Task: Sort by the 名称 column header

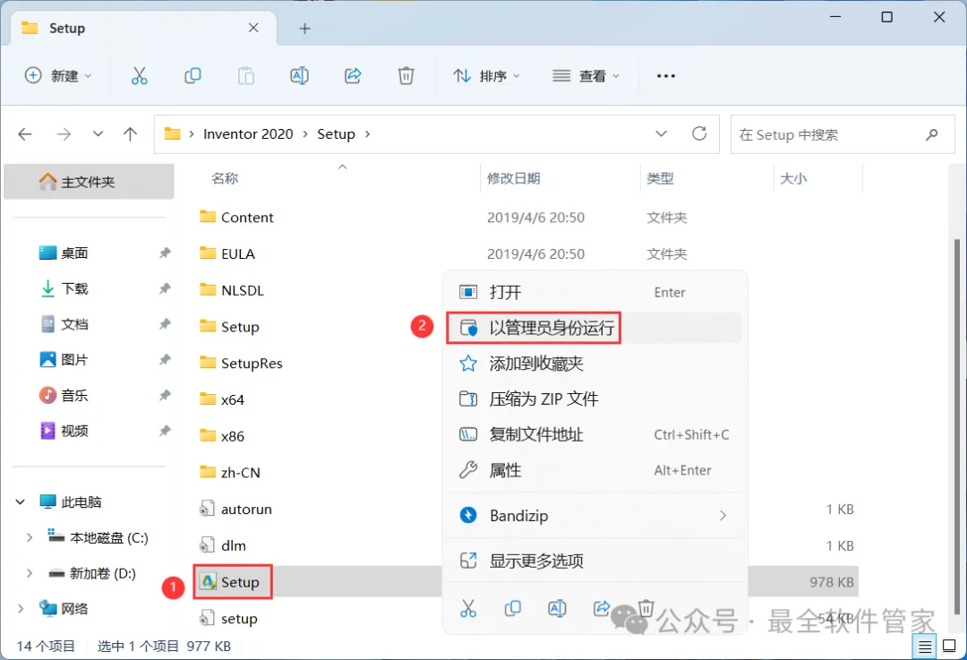Action: [225, 178]
